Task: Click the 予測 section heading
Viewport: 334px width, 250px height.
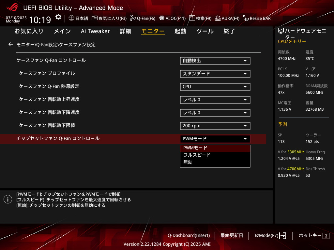Action: [282, 124]
